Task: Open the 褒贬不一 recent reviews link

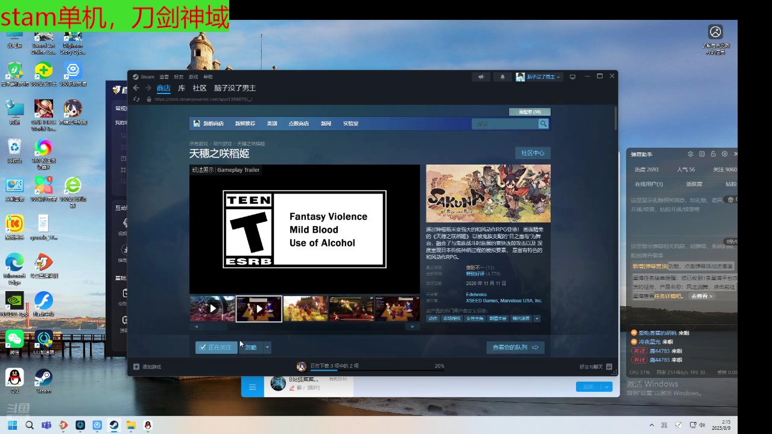Action: tap(475, 268)
